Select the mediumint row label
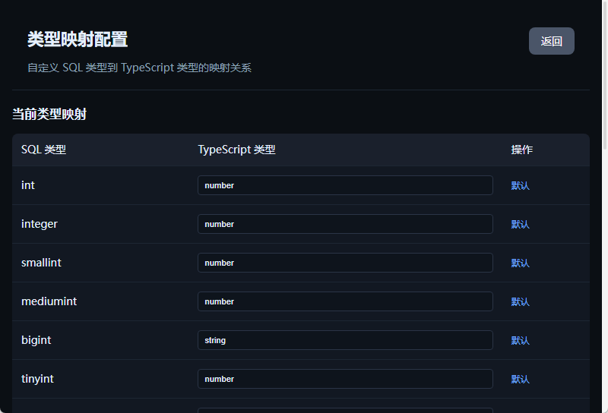 pos(49,301)
